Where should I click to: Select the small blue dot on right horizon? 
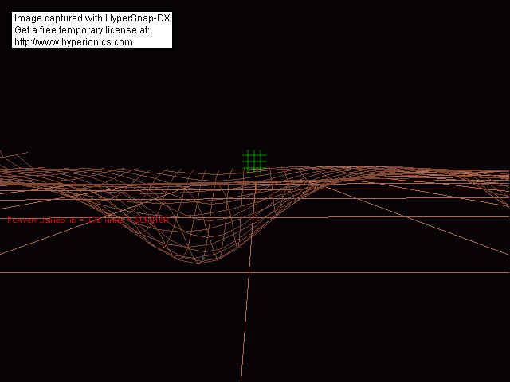coord(348,167)
